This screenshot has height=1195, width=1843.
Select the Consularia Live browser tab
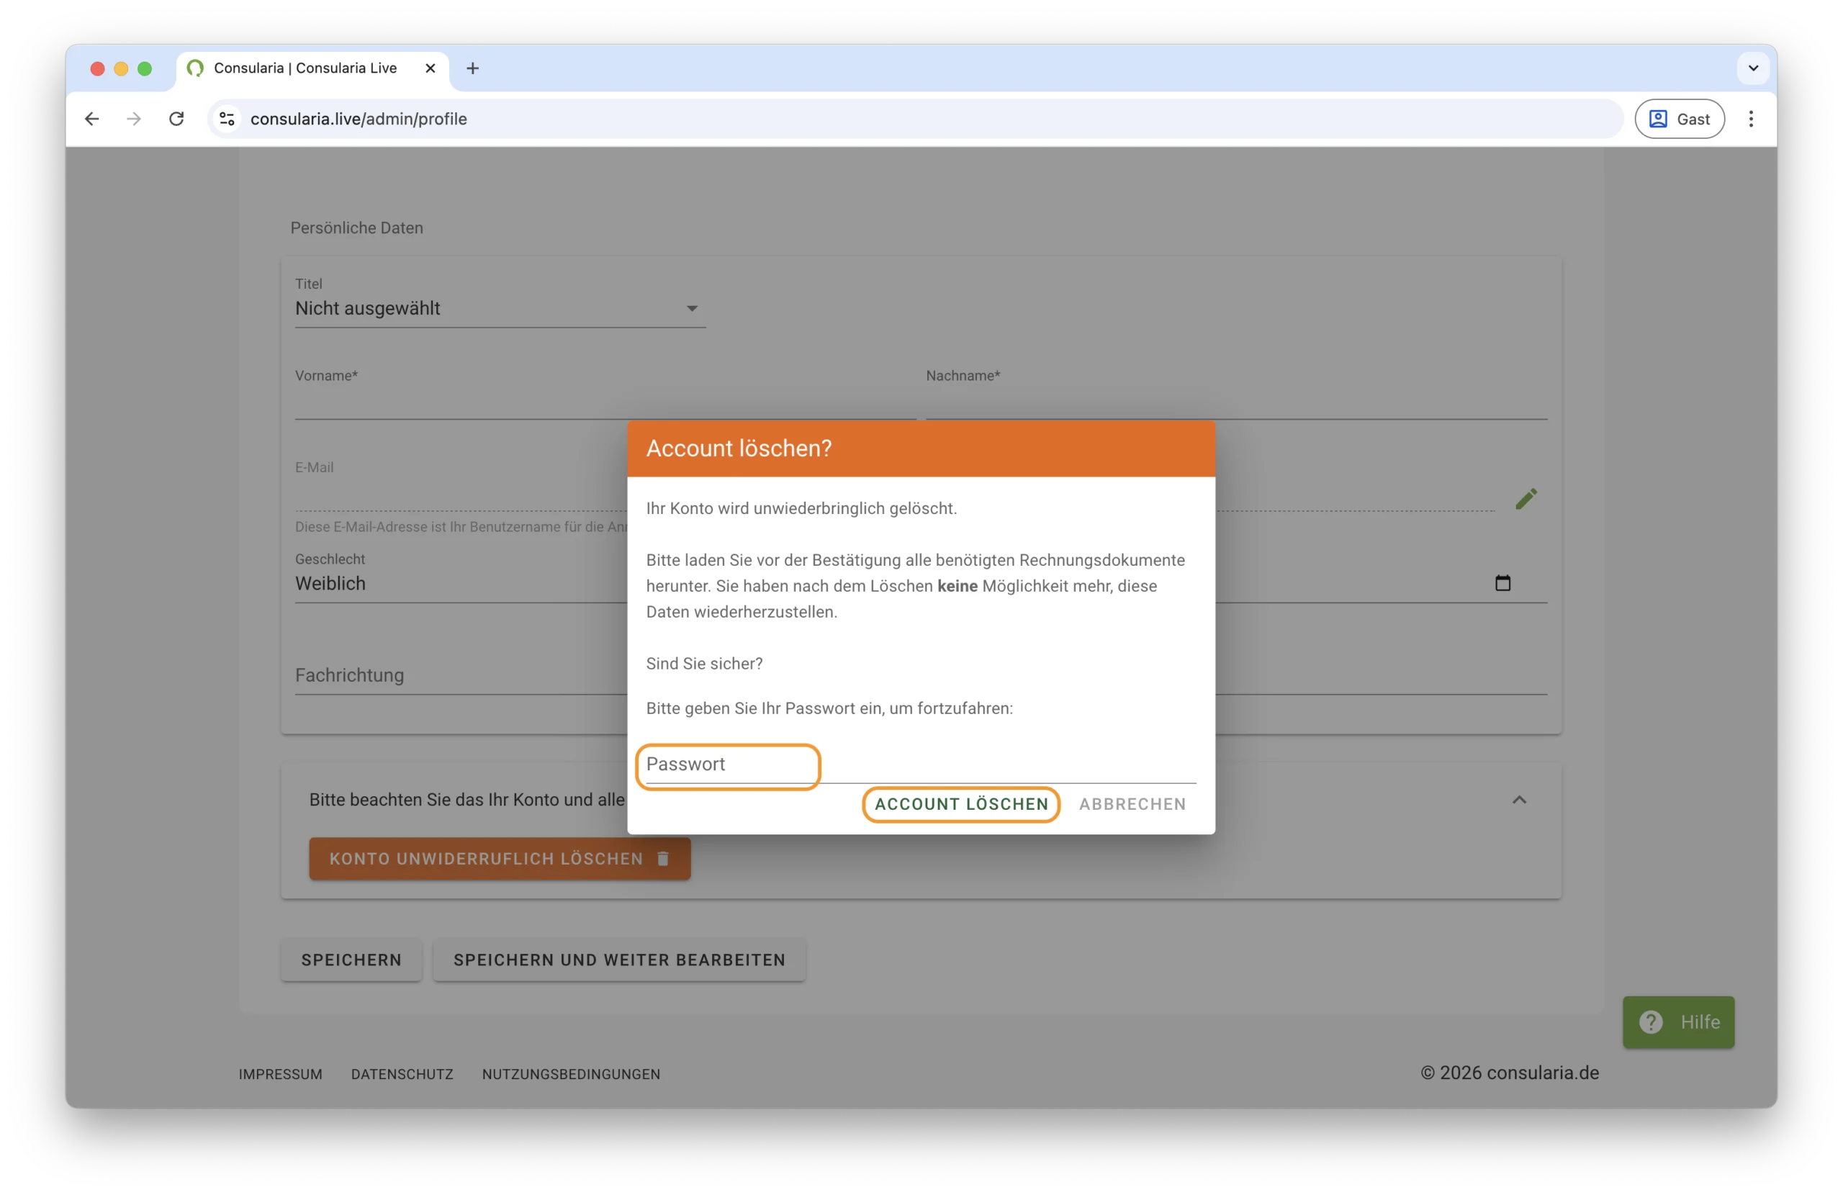305,68
